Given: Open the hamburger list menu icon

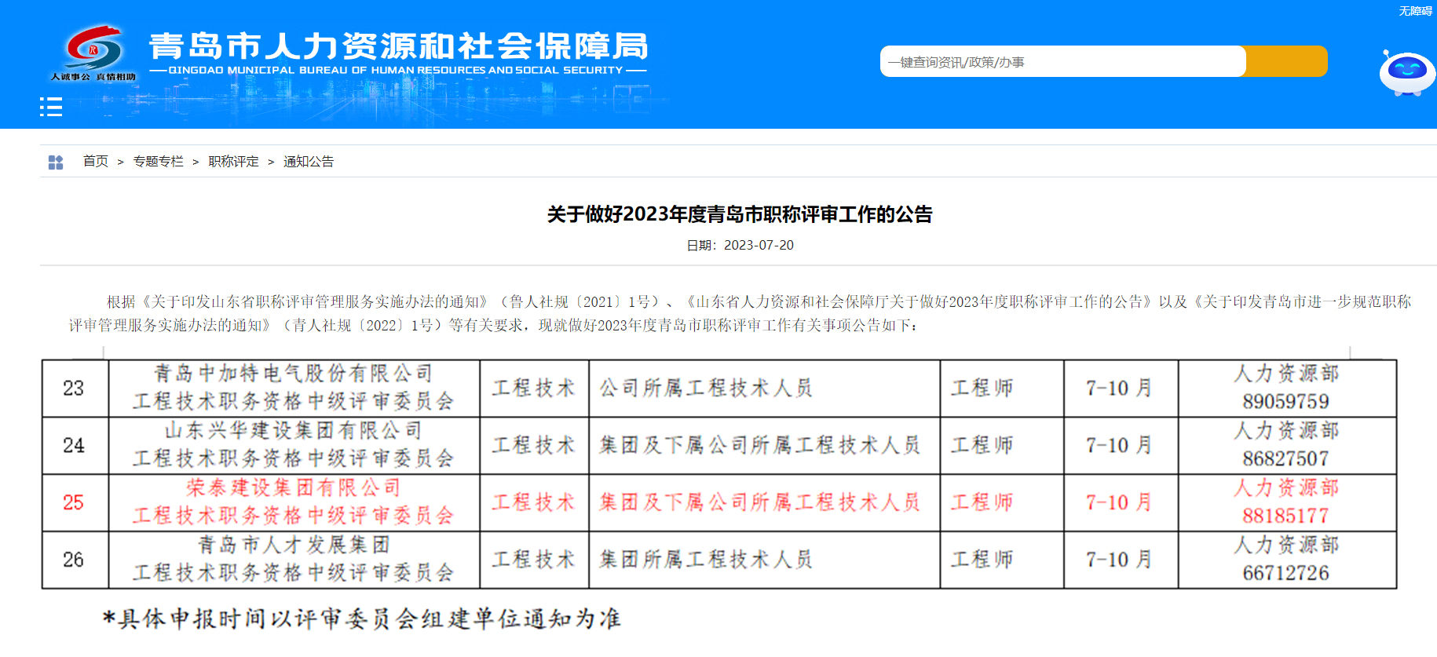Looking at the screenshot, I should click(x=51, y=107).
